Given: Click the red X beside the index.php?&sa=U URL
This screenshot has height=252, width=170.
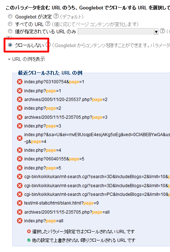Looking at the screenshot, I should click(x=20, y=138).
